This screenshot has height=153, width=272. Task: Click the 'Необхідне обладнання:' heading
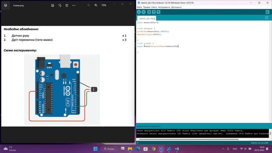coord(21,29)
